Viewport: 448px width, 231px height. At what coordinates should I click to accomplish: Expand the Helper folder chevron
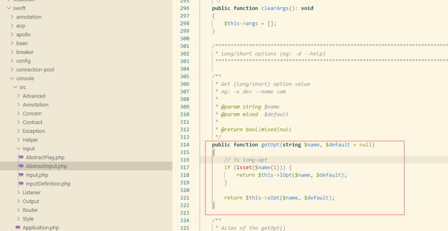(19, 140)
